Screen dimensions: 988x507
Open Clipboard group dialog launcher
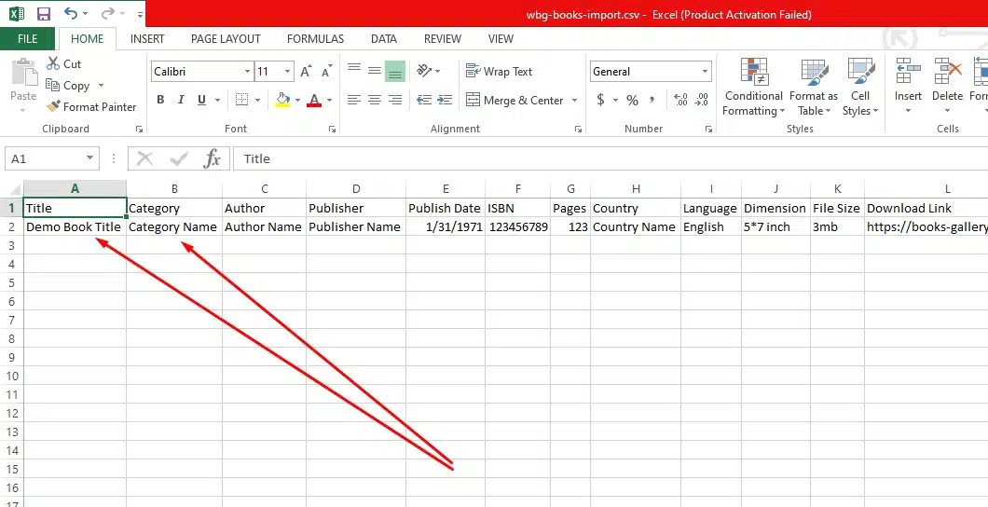139,130
